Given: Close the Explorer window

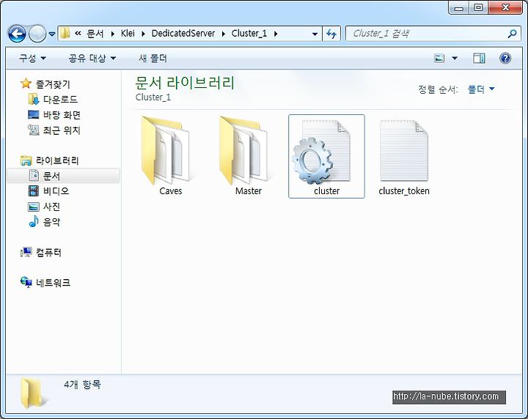Looking at the screenshot, I should coord(505,7).
